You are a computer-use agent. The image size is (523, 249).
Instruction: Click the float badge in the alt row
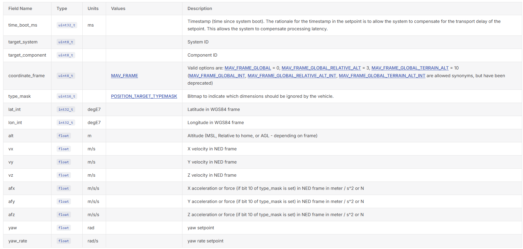63,136
